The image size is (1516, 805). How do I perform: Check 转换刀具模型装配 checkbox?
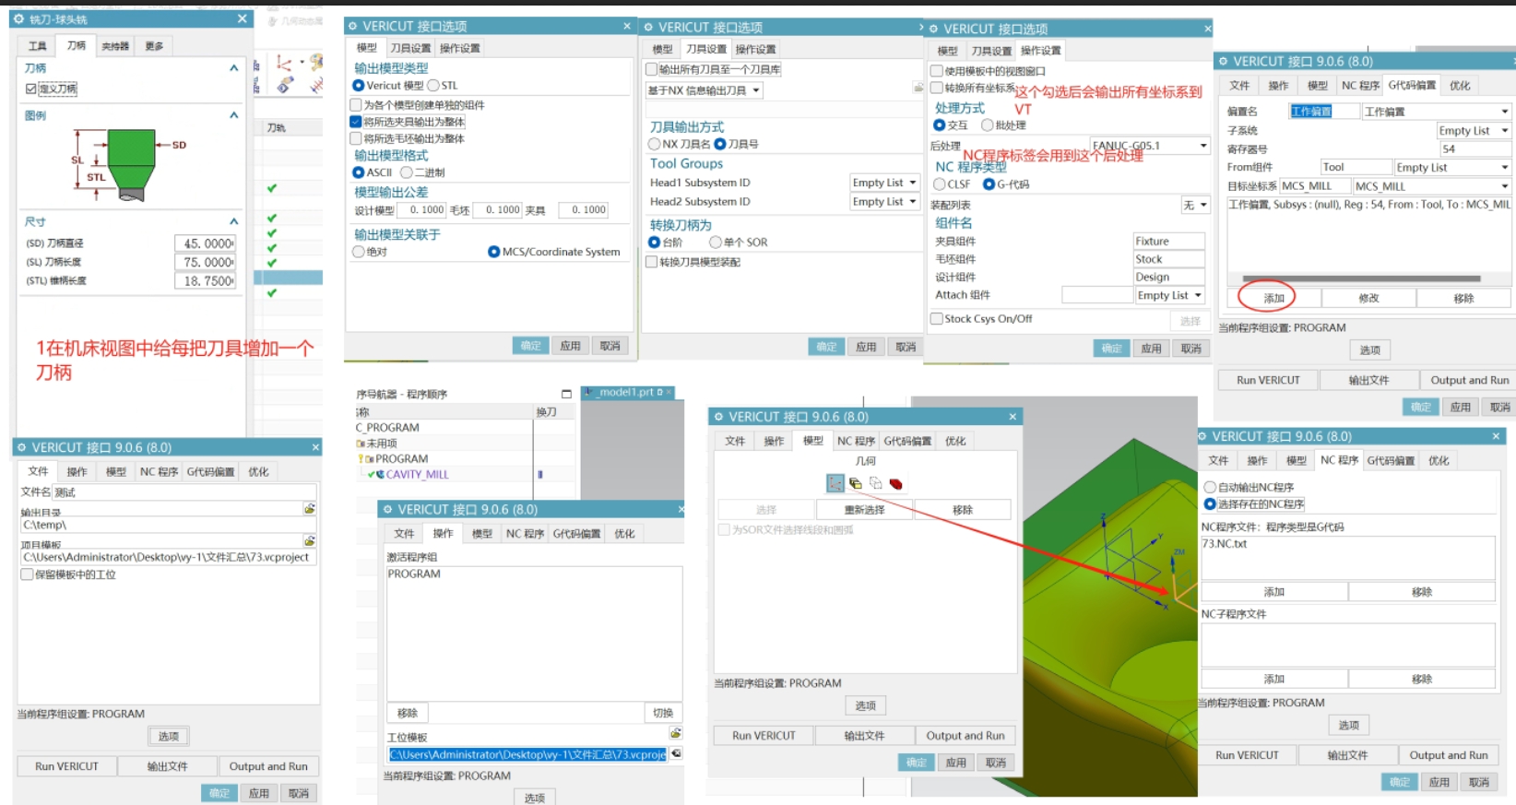click(x=652, y=262)
